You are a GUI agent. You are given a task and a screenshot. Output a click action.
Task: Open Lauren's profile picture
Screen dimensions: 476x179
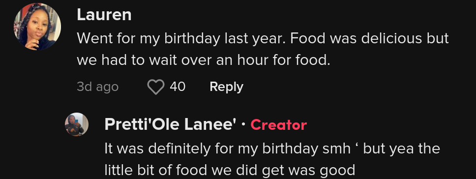pyautogui.click(x=37, y=27)
